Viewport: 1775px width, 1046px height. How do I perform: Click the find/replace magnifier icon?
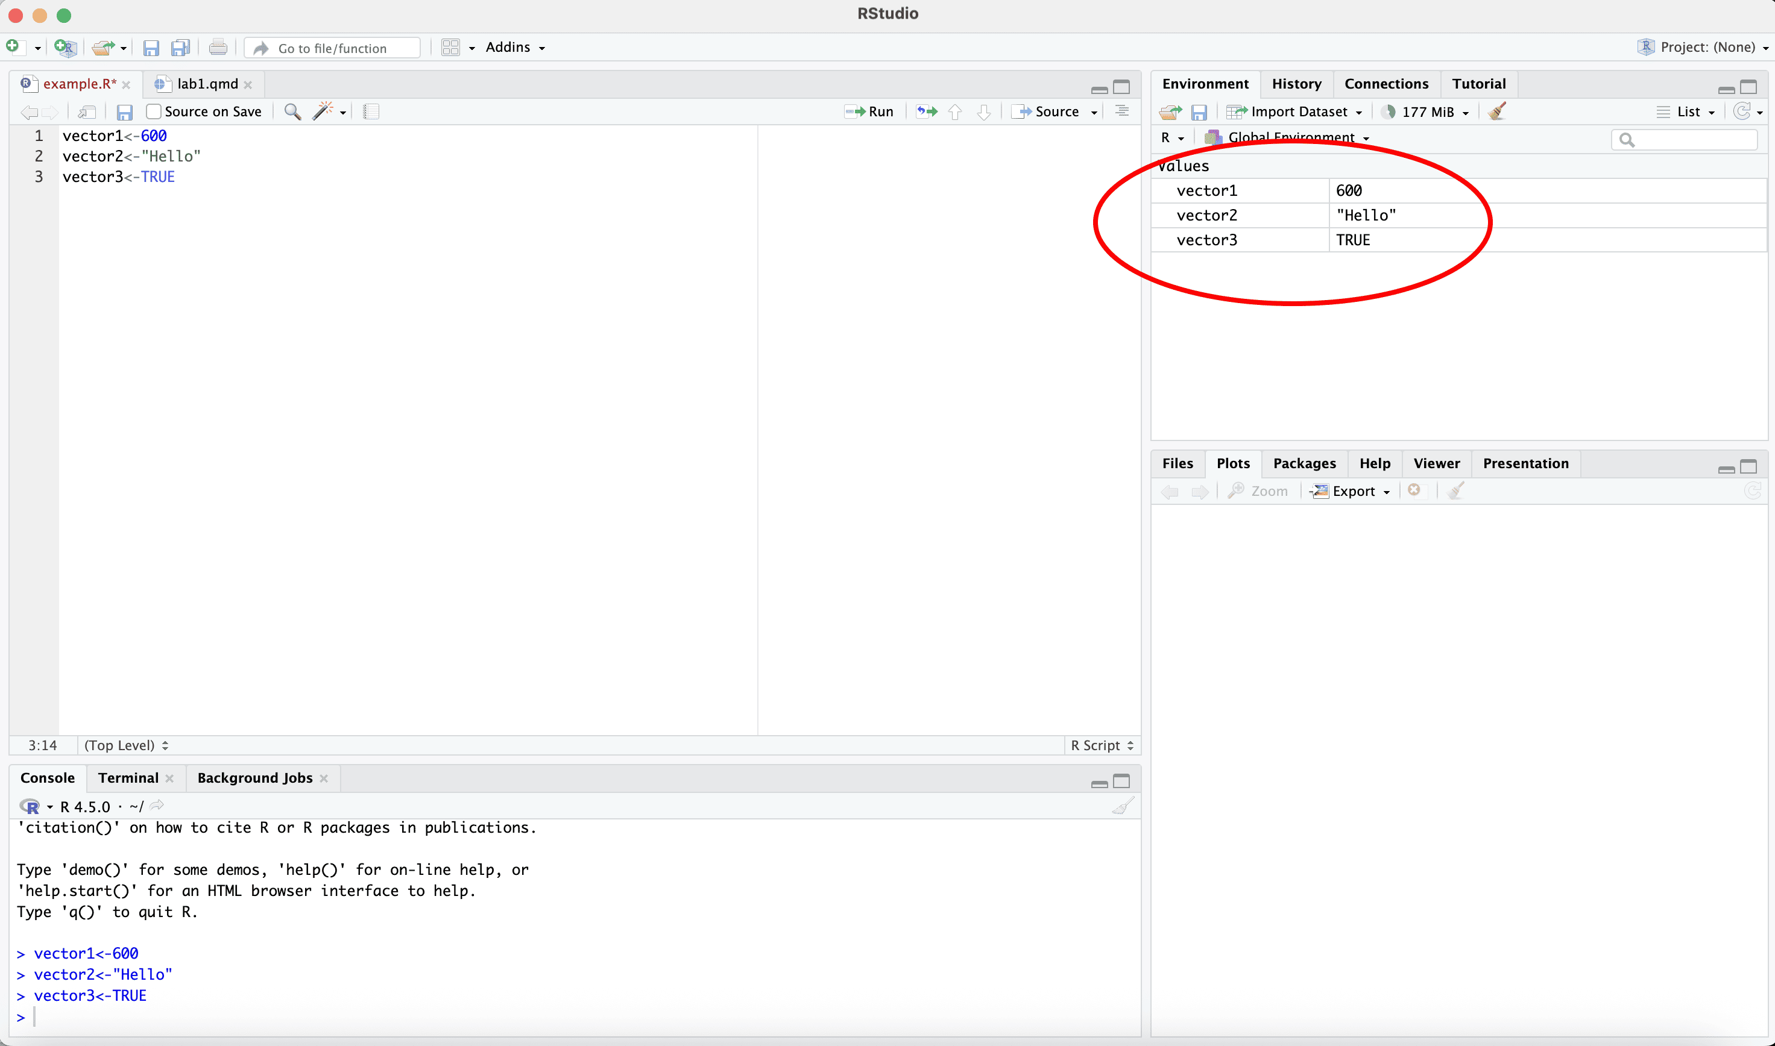(x=292, y=111)
